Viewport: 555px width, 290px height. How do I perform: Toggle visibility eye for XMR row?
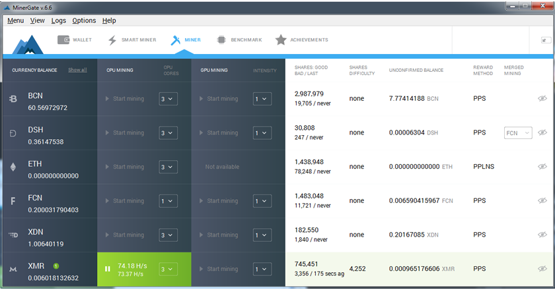pyautogui.click(x=542, y=269)
